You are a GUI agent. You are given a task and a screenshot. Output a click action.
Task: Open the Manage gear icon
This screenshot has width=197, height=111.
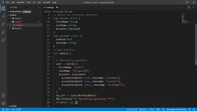[3, 103]
